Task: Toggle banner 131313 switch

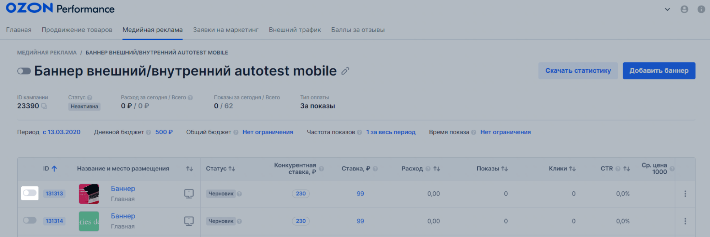Action: pos(30,193)
